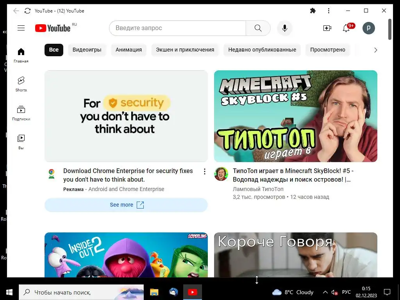Image resolution: width=400 pixels, height=300 pixels.
Task: Open the hamburger guide menu
Action: coord(21,28)
